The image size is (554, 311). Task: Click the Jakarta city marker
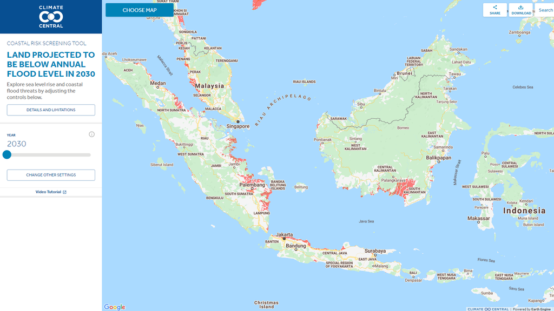click(x=284, y=239)
